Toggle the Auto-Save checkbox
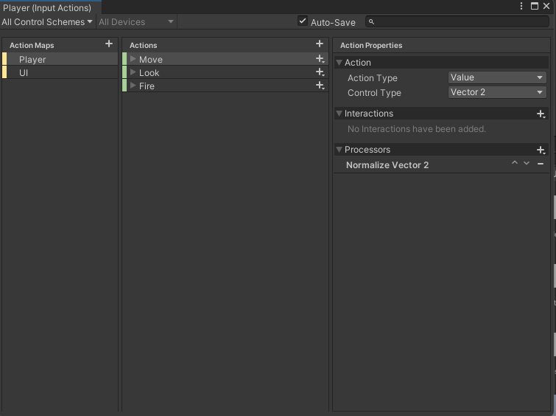 [303, 21]
